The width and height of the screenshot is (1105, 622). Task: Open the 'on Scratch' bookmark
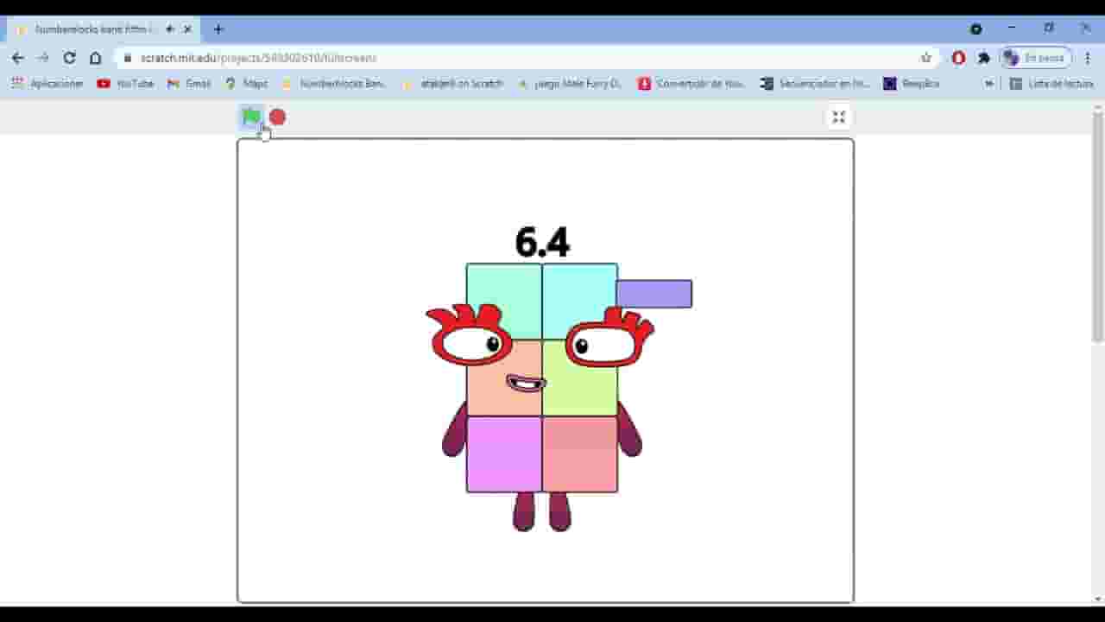coord(452,84)
